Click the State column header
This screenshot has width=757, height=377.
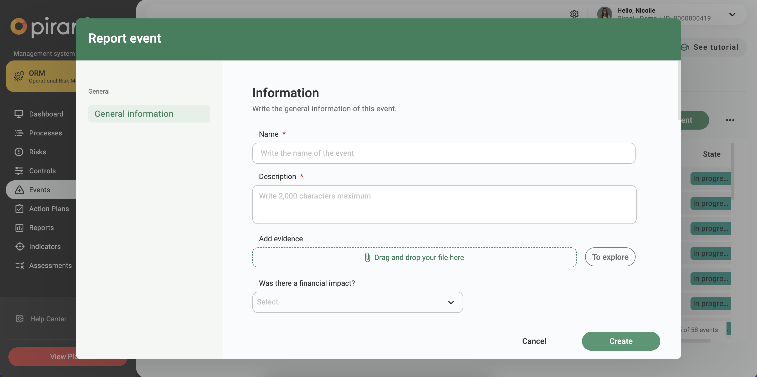(712, 154)
